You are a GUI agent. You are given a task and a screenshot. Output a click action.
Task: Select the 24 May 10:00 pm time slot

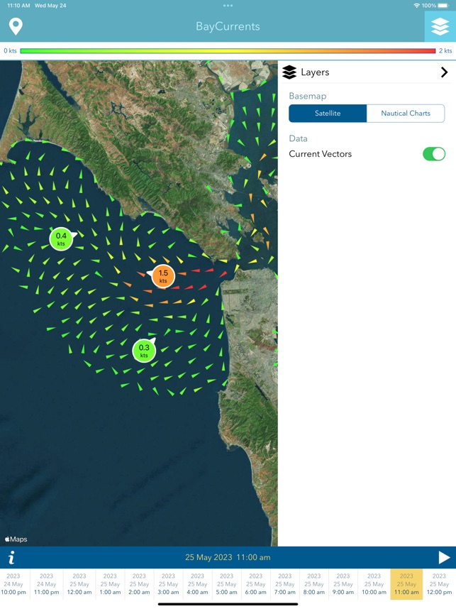[x=13, y=584]
